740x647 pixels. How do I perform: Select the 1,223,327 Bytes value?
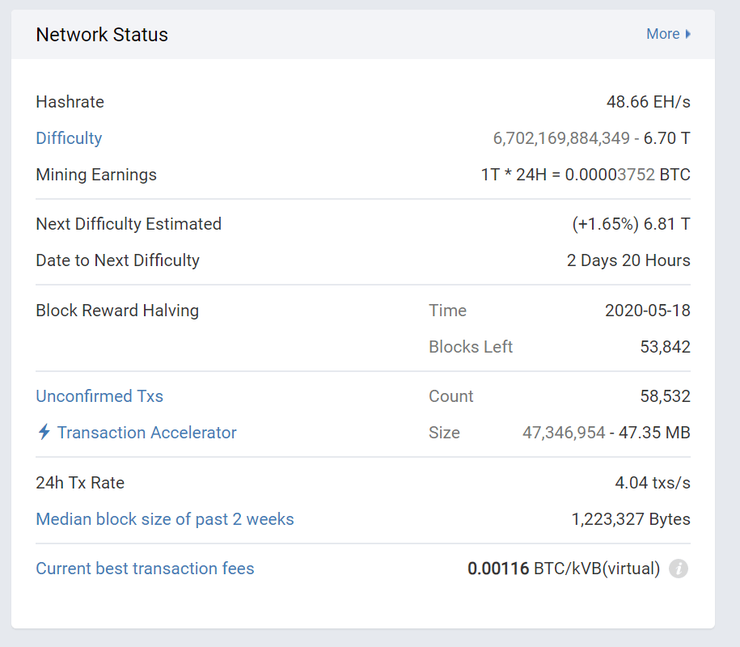click(x=631, y=519)
